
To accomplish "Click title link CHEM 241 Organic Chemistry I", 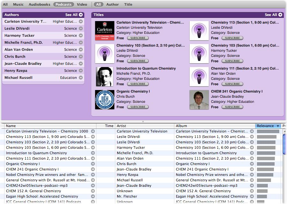I will (237, 92).
